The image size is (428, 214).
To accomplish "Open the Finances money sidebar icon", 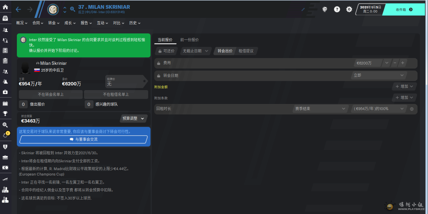I will pyautogui.click(x=5, y=167).
